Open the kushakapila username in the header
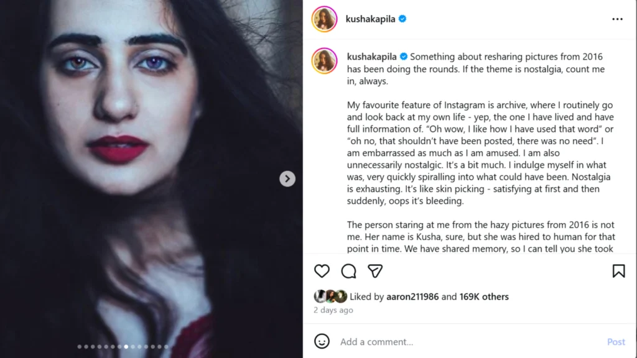The height and width of the screenshot is (358, 637). click(371, 19)
